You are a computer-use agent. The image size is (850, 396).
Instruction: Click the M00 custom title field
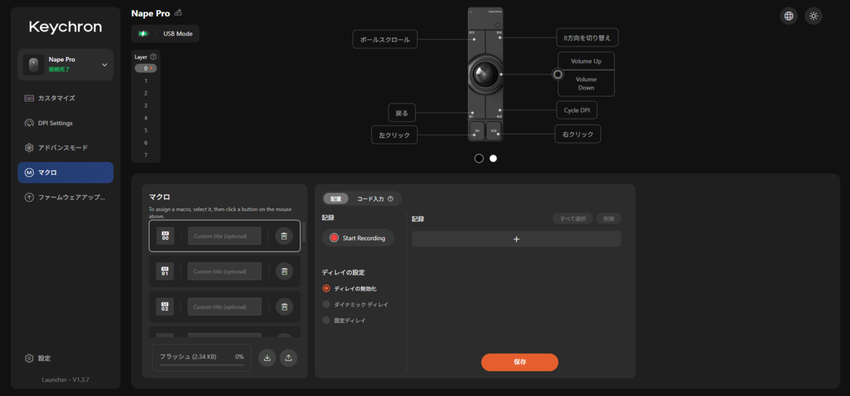[224, 236]
